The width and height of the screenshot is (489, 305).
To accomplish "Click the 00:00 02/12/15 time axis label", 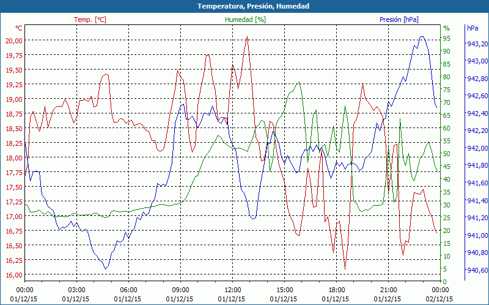I will point(440,294).
